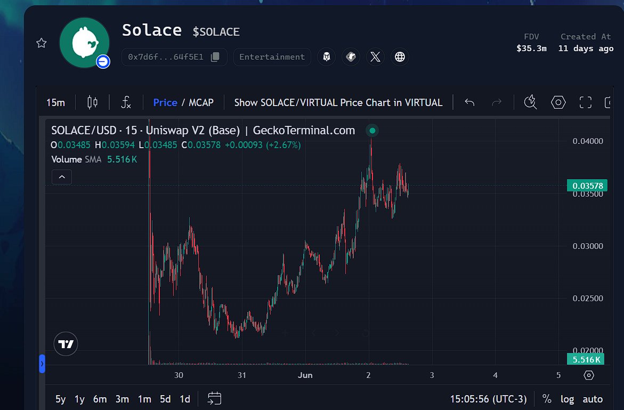Toggle fullscreen chart mode
This screenshot has height=410, width=624.
click(x=586, y=102)
